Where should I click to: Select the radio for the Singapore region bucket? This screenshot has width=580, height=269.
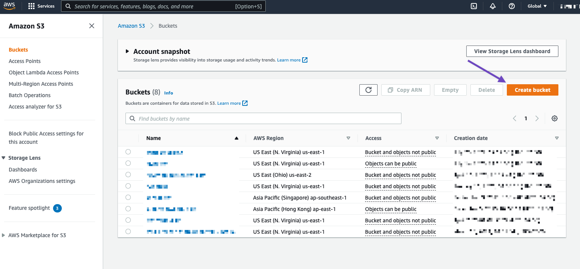[x=129, y=197]
